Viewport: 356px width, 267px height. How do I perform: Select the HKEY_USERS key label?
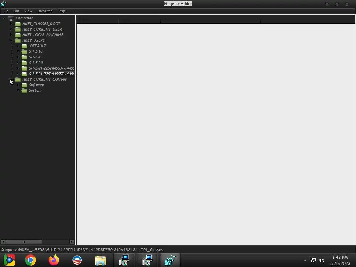point(33,40)
